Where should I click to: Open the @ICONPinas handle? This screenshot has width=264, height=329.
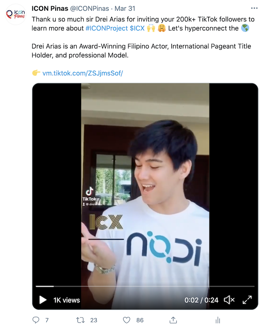(x=89, y=8)
